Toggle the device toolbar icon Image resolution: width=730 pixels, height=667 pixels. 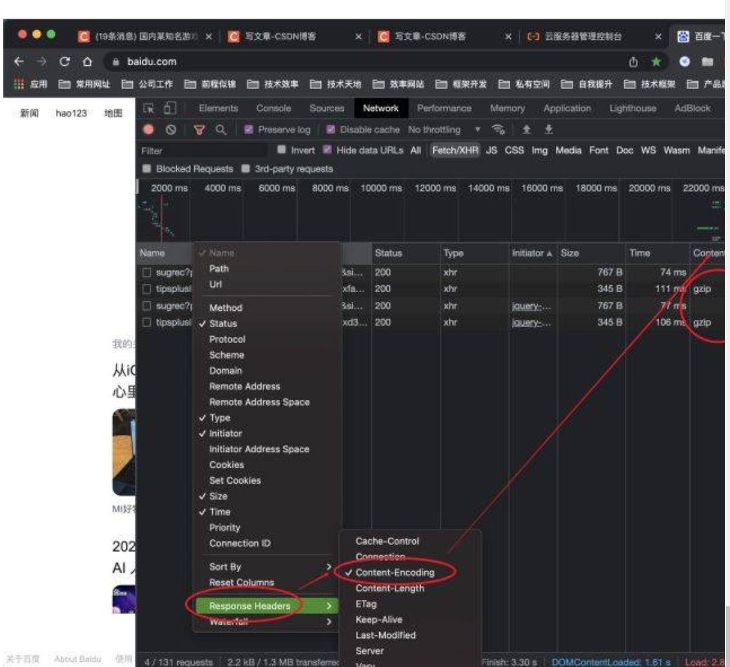[x=170, y=108]
